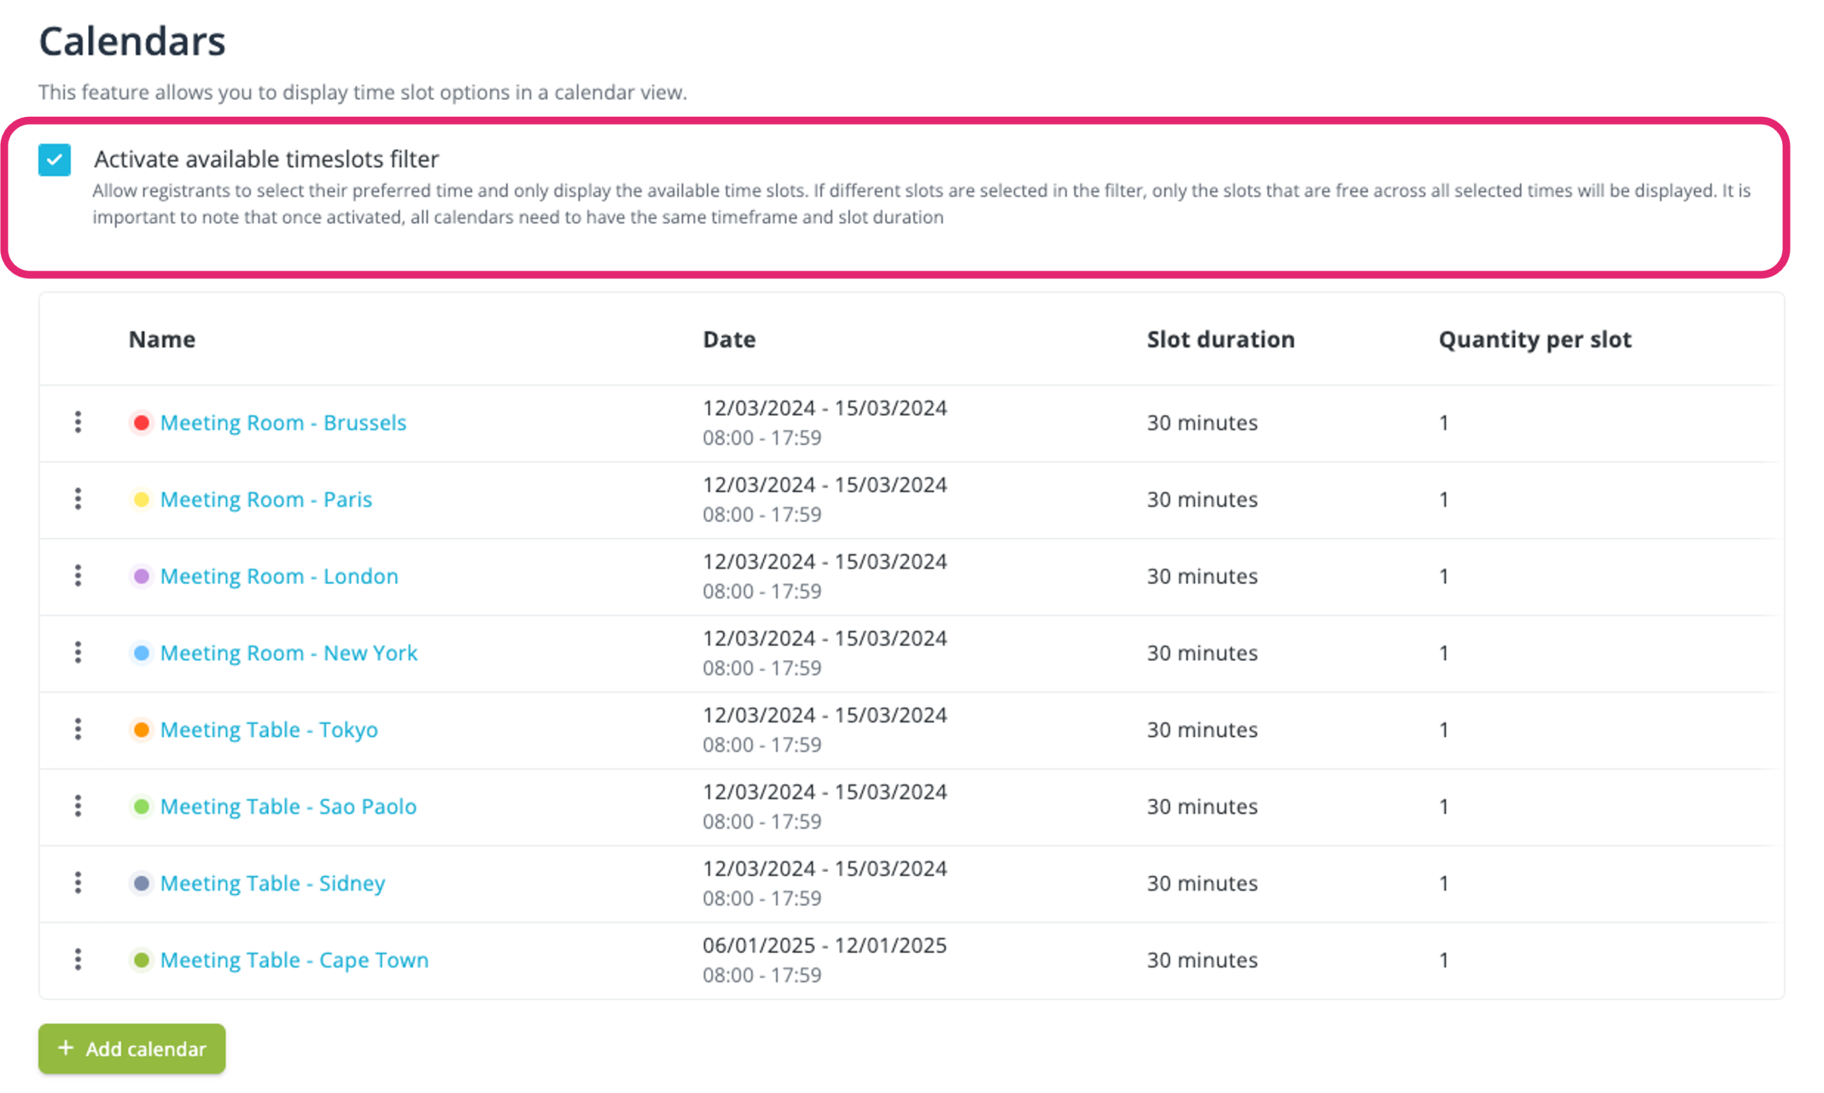Screen dimensions: 1824x1093
Task: Open options menu for Meeting Room - New York
Action: coord(78,653)
